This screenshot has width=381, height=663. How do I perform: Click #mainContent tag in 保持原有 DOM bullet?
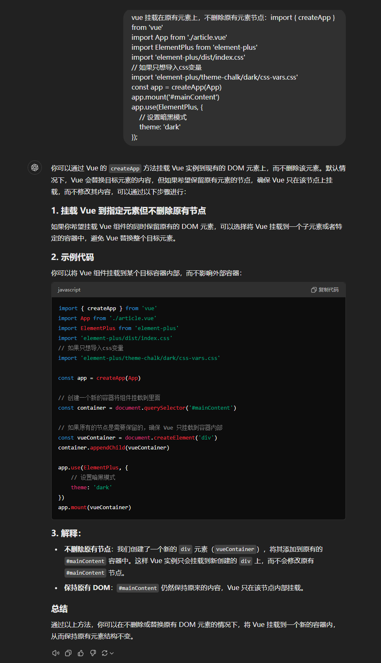click(x=138, y=588)
